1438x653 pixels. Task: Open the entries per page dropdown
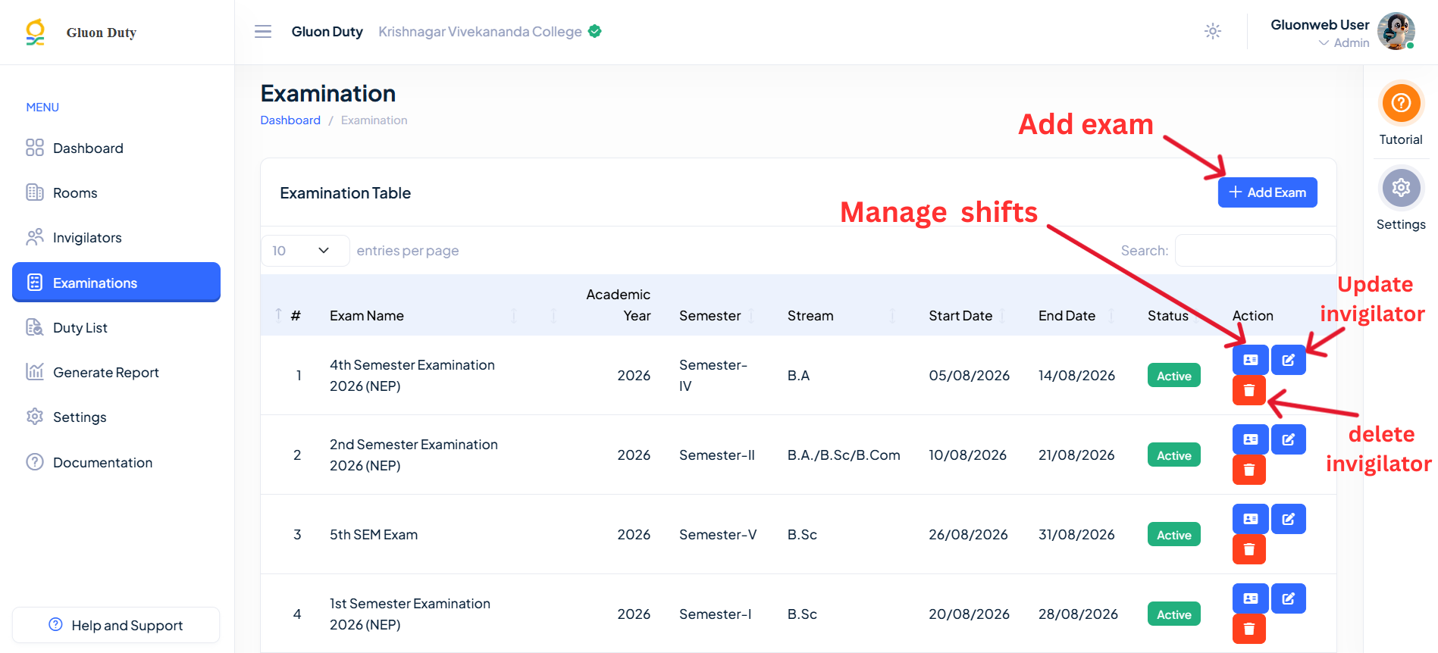305,251
